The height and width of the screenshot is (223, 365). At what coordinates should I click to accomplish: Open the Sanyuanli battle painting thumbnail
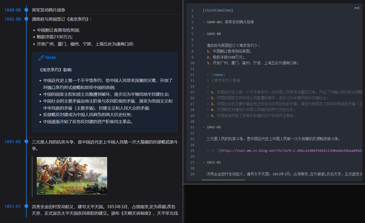pos(72,176)
